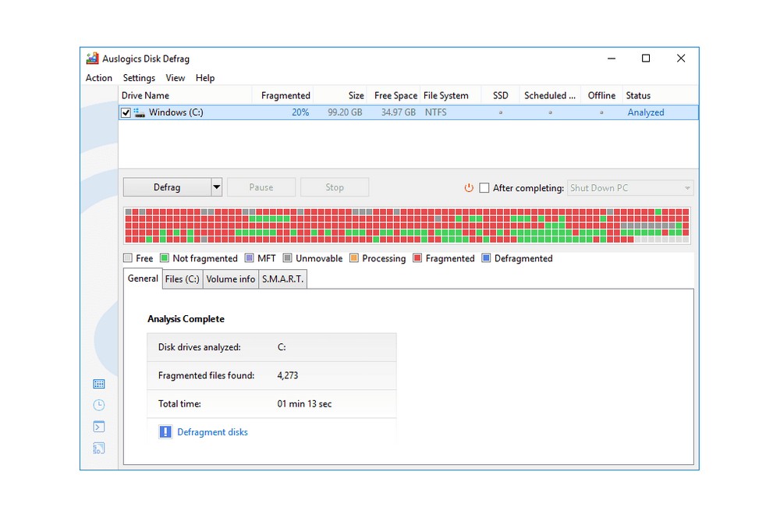Viewport: 766px width, 511px height.
Task: Click the blue exclamation icon beside Defragment disks
Action: [165, 432]
